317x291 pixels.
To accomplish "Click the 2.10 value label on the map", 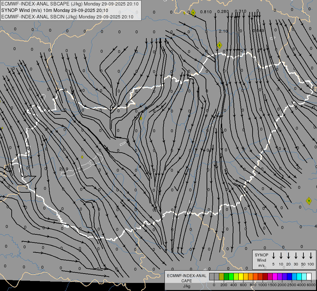I will point(223,31).
